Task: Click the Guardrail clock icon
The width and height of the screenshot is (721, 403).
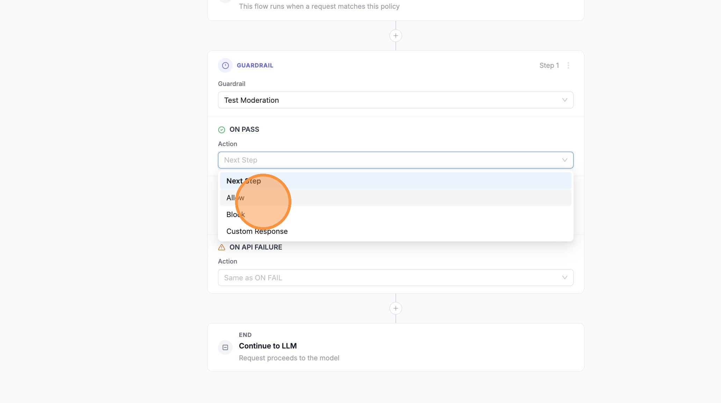Action: pos(225,65)
